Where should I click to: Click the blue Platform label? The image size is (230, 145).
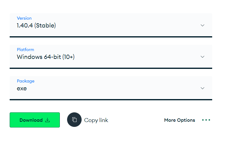pyautogui.click(x=25, y=50)
